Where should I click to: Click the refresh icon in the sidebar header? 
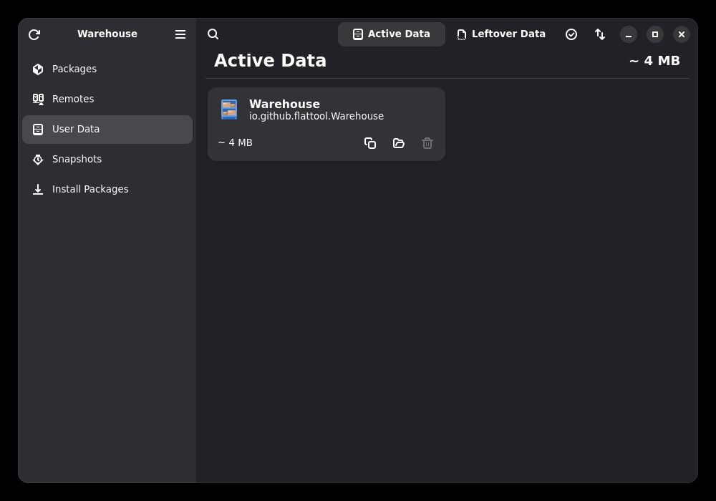coord(34,34)
